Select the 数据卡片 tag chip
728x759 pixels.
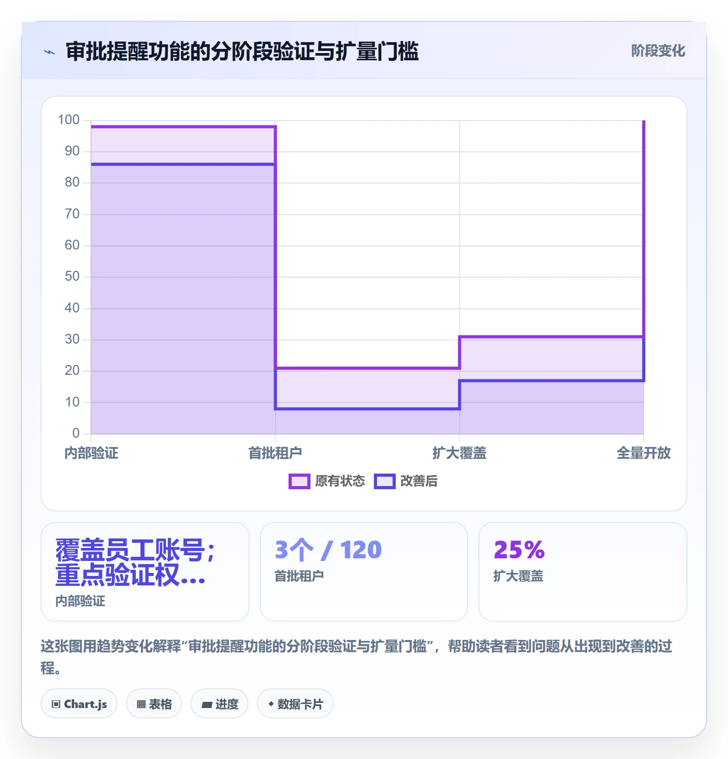(295, 704)
